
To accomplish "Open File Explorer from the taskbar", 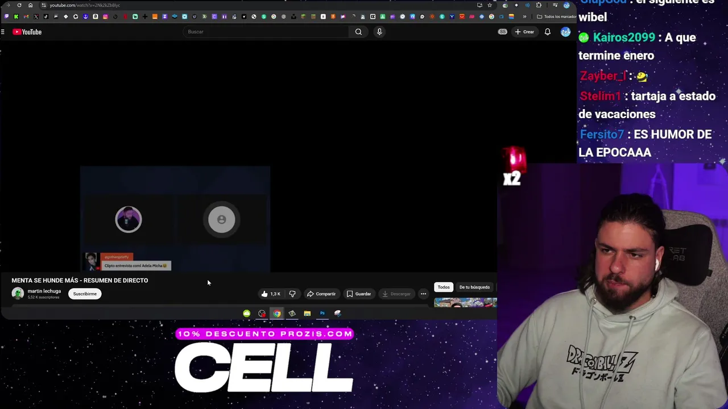I will tap(307, 313).
